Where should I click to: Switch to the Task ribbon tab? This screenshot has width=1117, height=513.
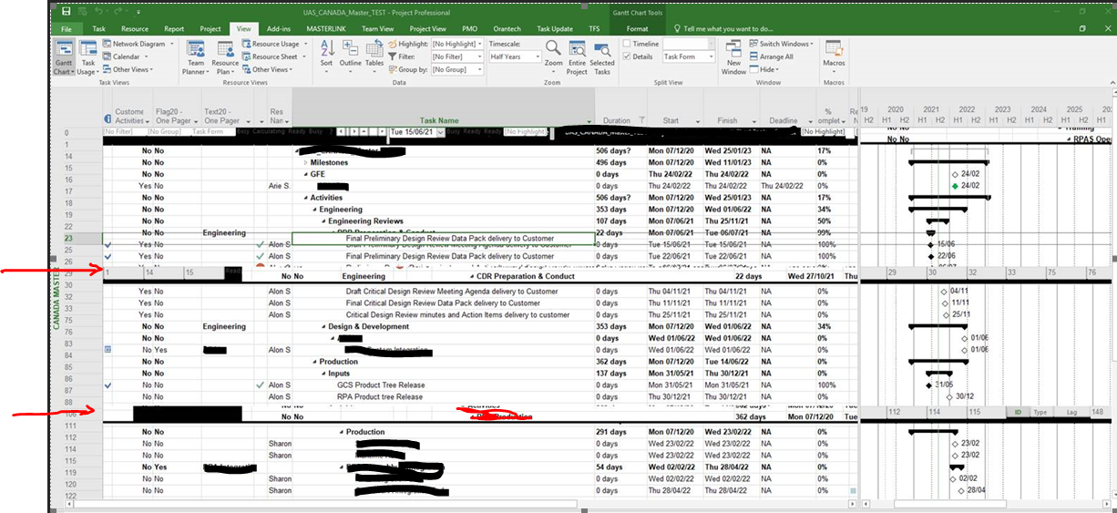pyautogui.click(x=98, y=29)
